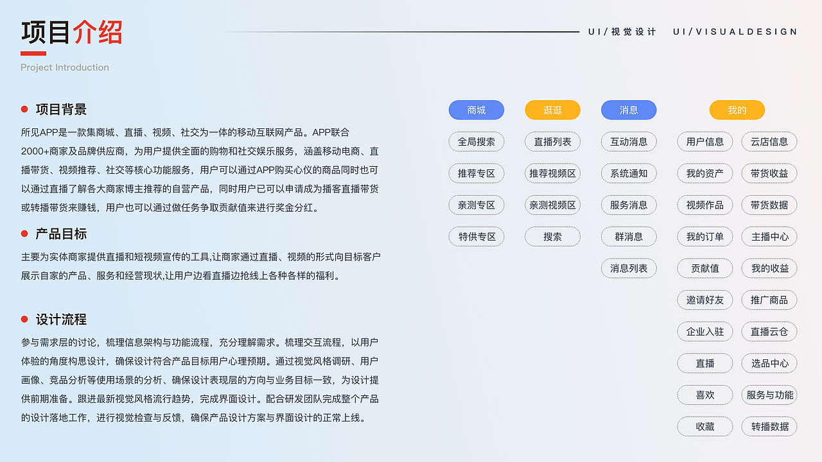
Task: Select the orange 逛逛 category pill
Action: (552, 110)
